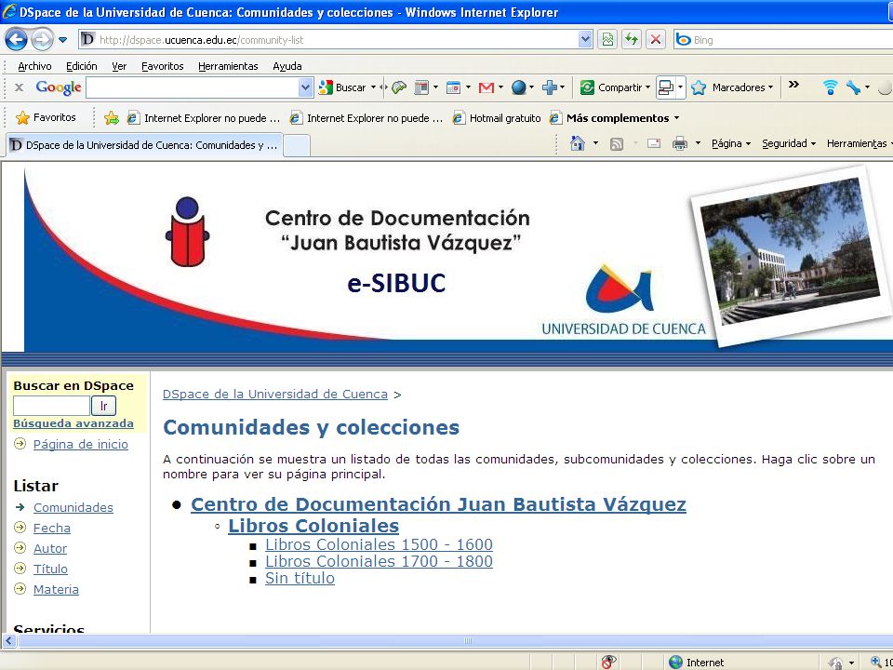This screenshot has width=893, height=670.
Task: Click the blue plus icon in Google toolbar
Action: point(549,87)
